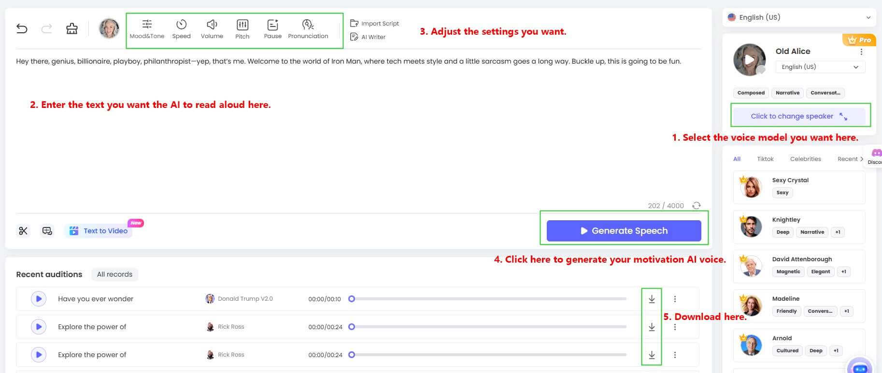Viewport: 882px width, 373px height.
Task: Switch to the Tiktok voice tab
Action: (x=765, y=159)
